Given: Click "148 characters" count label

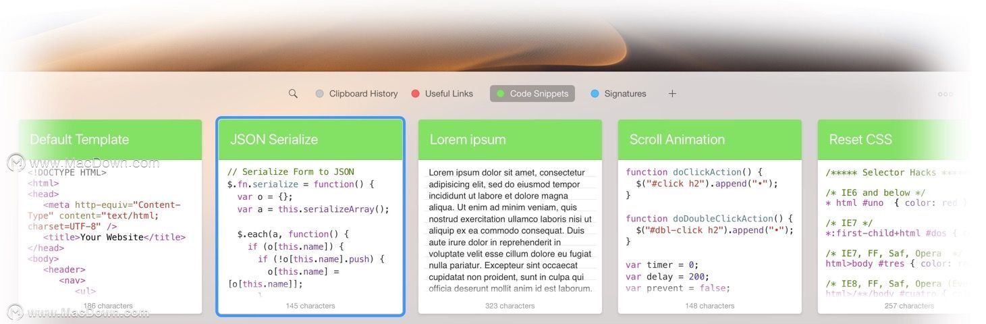Looking at the screenshot, I should [x=709, y=306].
